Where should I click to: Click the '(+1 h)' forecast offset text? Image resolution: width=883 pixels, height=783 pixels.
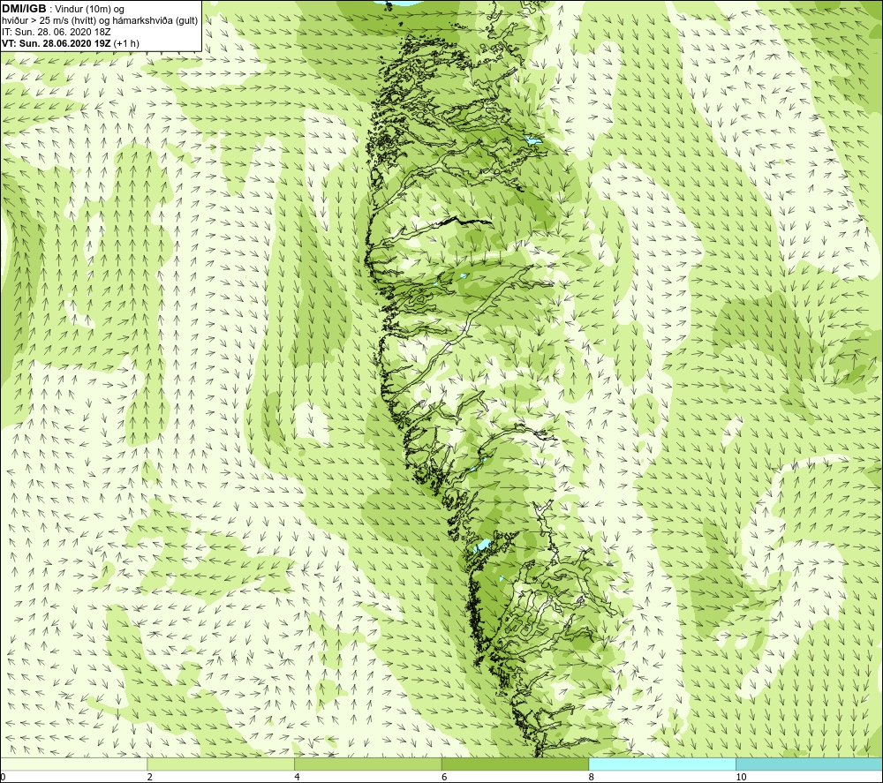[x=126, y=43]
